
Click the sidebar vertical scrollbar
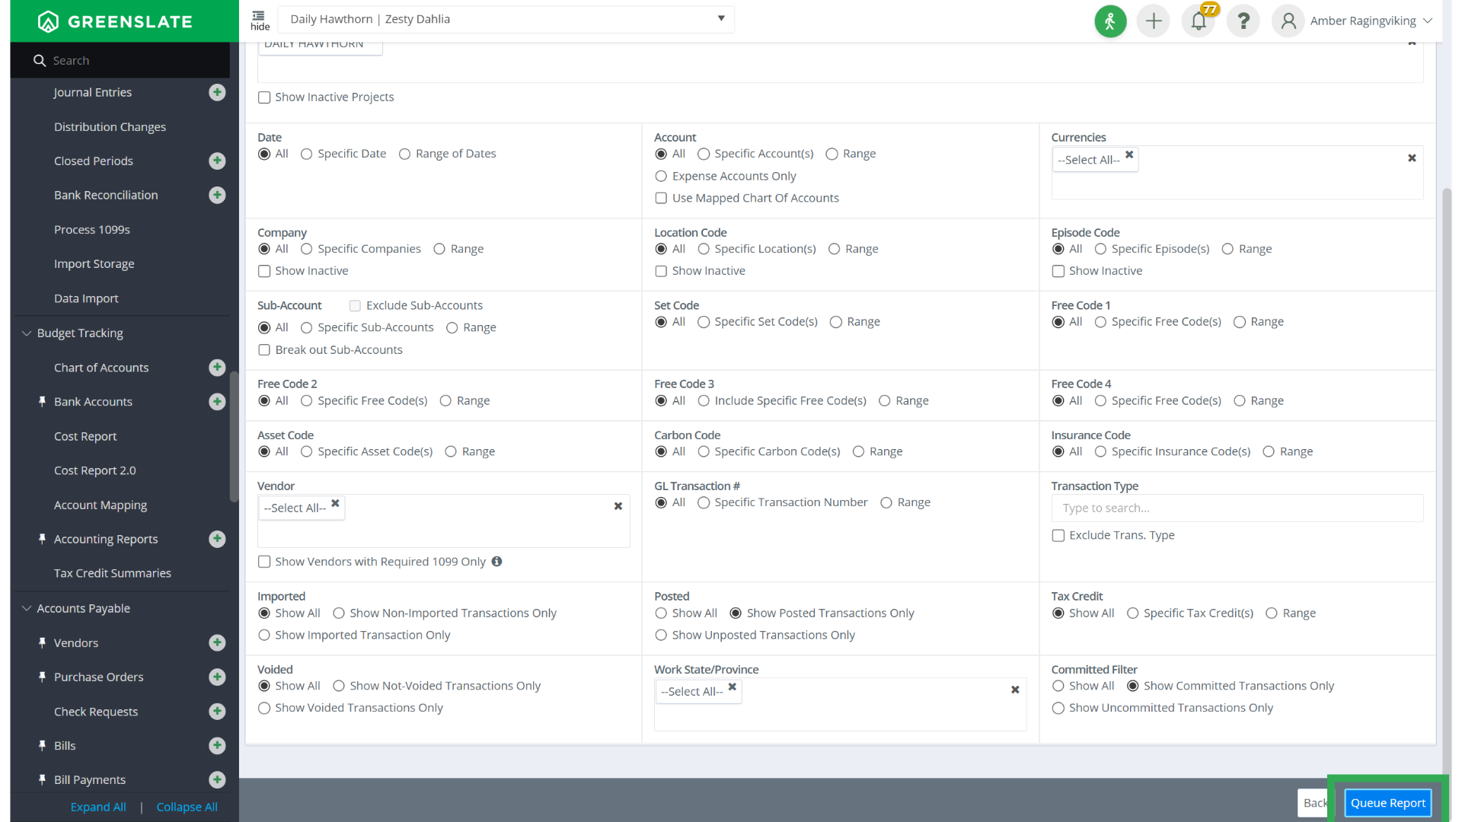(x=234, y=436)
